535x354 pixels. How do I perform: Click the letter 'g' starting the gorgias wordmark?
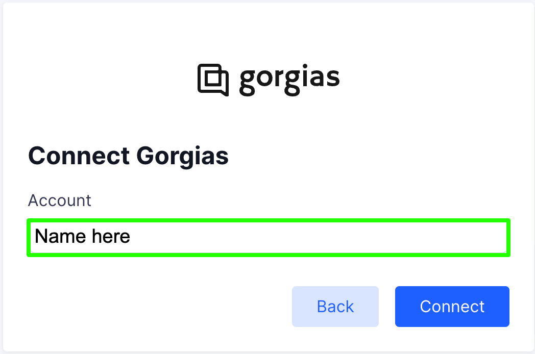pyautogui.click(x=247, y=82)
